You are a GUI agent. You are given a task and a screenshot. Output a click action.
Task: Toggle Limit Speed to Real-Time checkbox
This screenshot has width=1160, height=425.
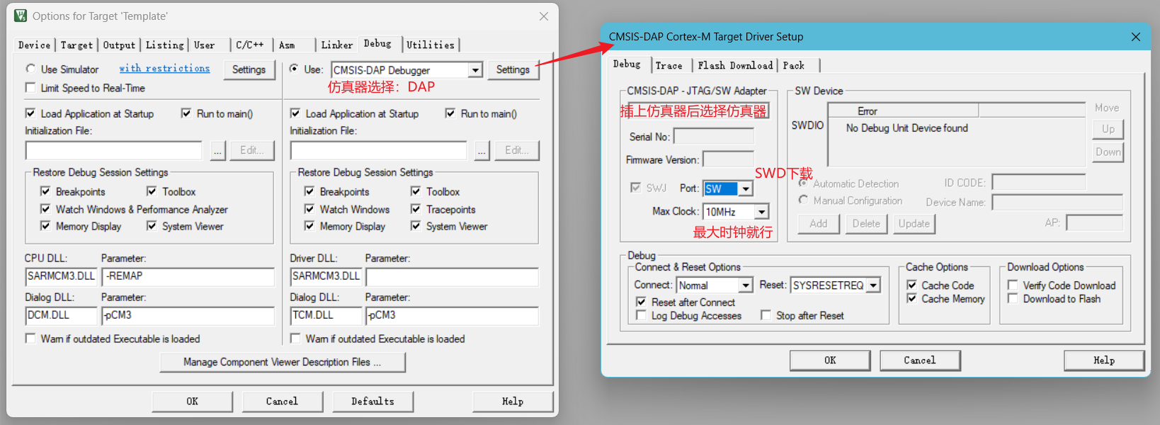click(30, 88)
